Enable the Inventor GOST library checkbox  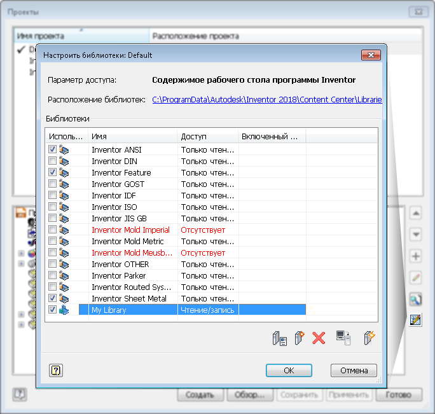pos(52,183)
